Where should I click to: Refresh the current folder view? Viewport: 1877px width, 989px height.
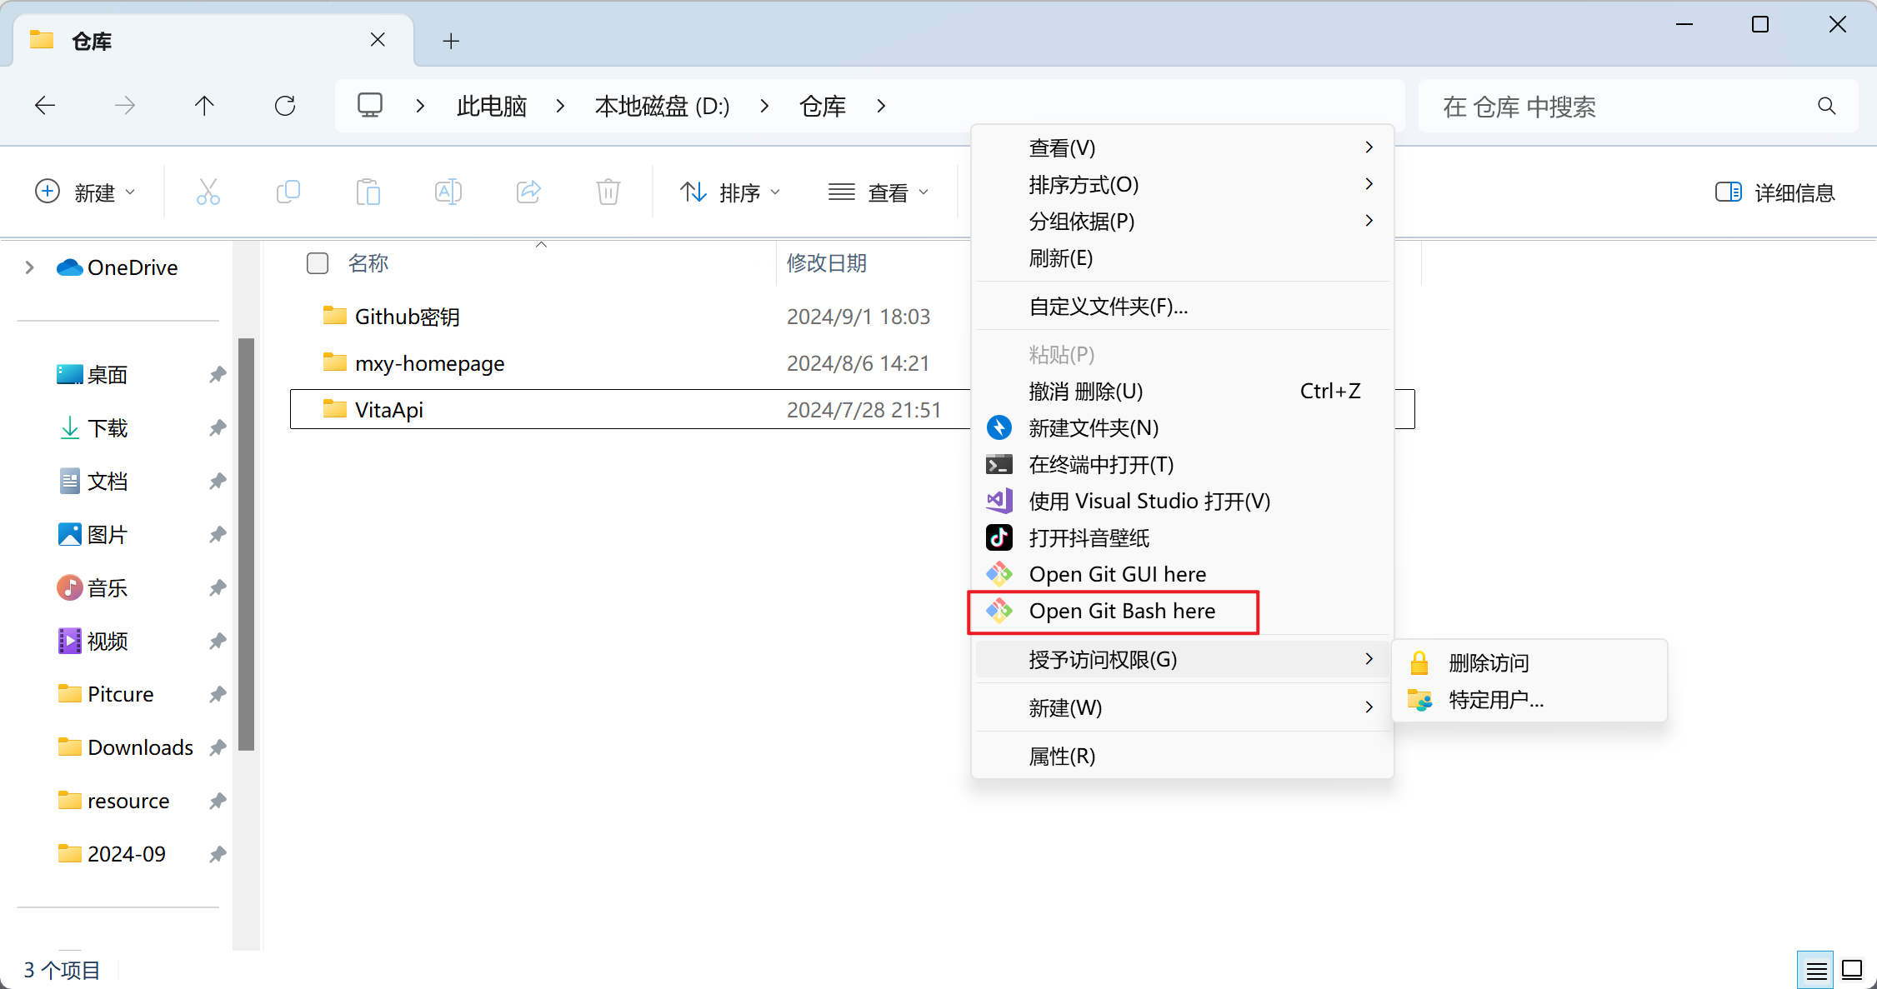285,106
